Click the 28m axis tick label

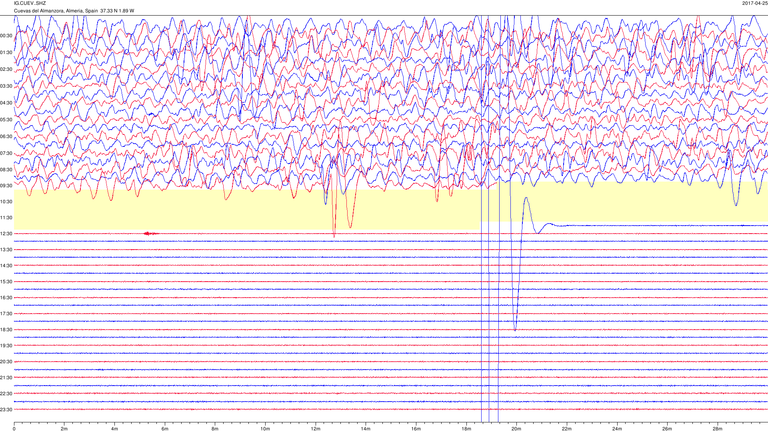(718, 429)
